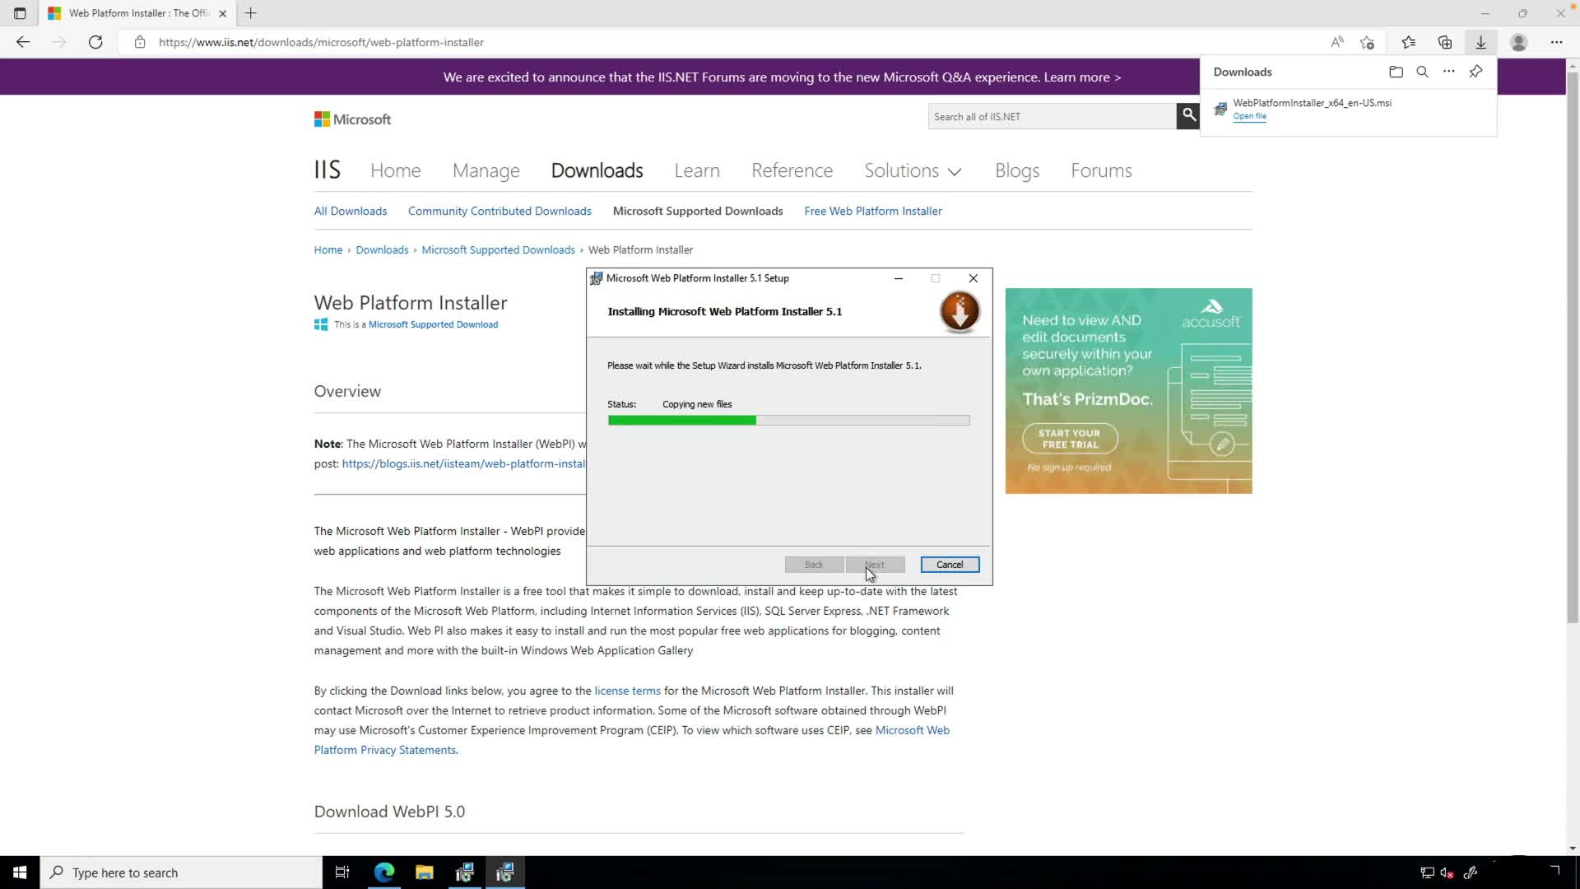Click Open file link for downloaded msi

(1249, 116)
